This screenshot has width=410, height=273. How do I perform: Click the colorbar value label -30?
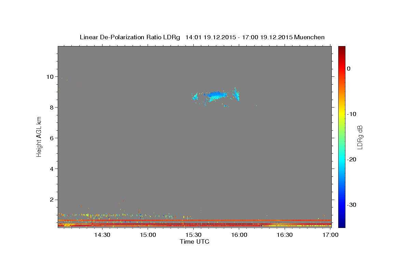[x=352, y=205]
